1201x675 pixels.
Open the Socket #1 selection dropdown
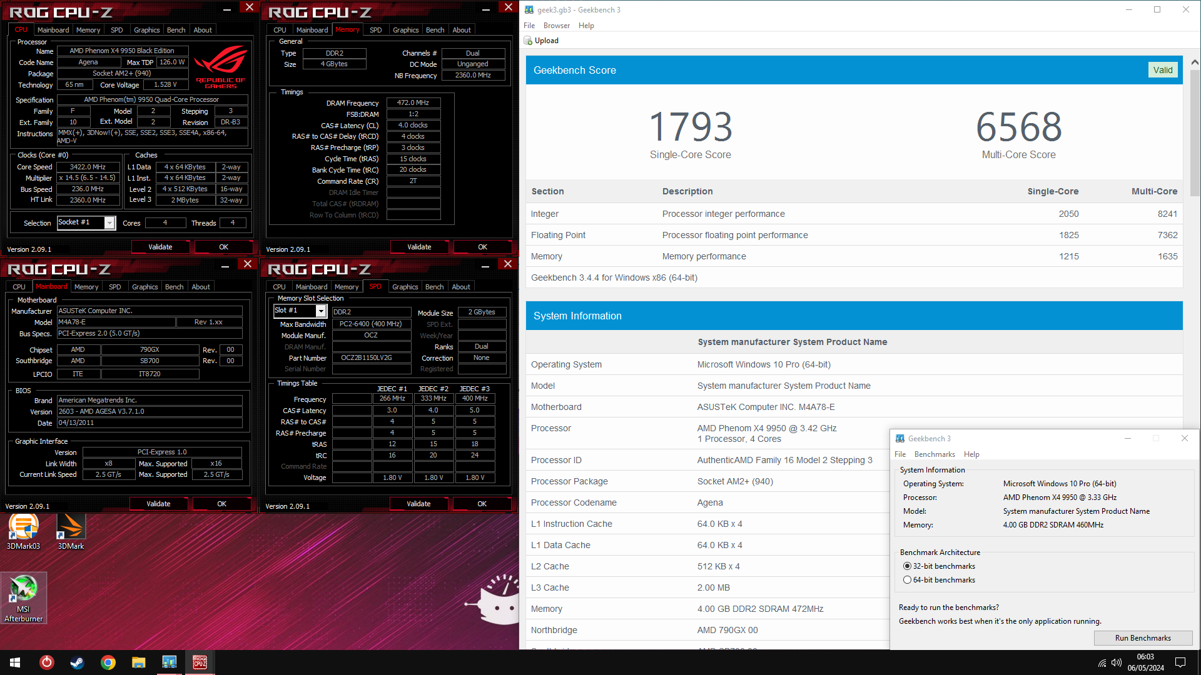(x=109, y=223)
